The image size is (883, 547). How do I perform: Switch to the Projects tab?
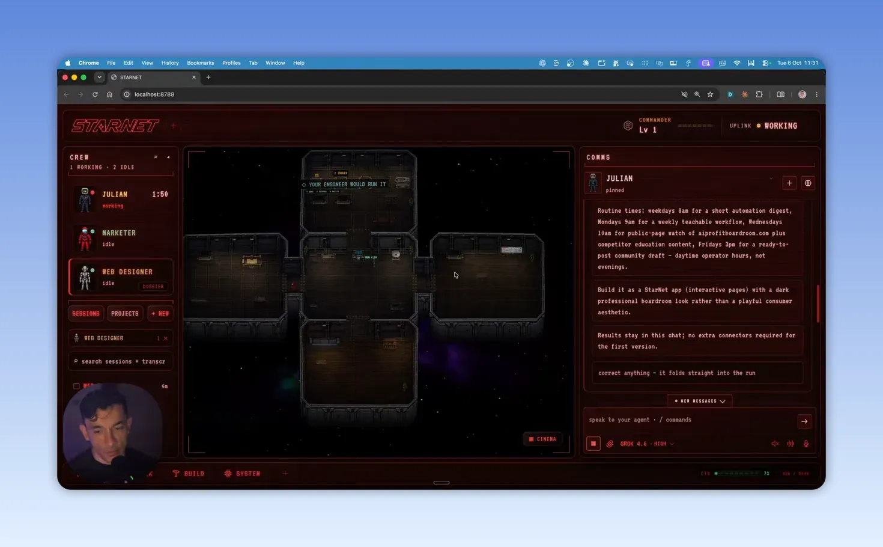coord(125,313)
